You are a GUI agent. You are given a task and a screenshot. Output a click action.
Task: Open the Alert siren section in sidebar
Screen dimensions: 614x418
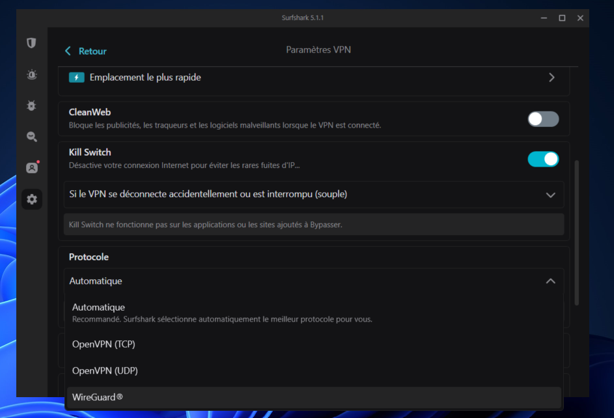[x=32, y=74]
